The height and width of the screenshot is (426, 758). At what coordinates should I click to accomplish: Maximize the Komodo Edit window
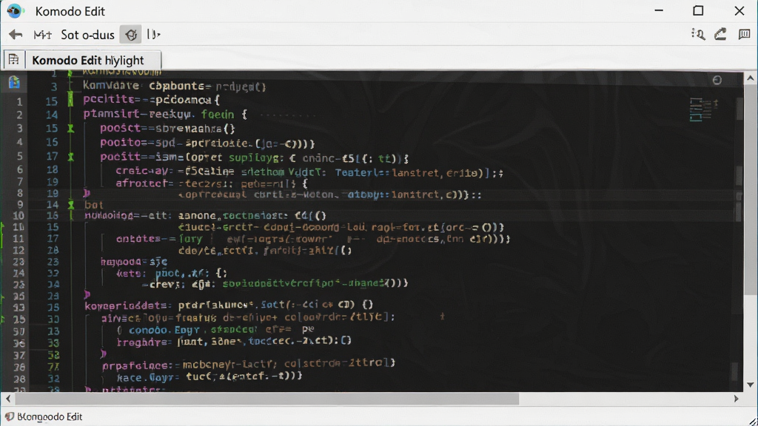(698, 10)
